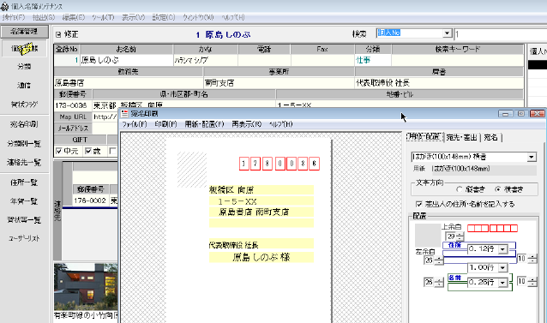
Task: Click the 名簿管理 sidebar header button
Action: point(24,32)
